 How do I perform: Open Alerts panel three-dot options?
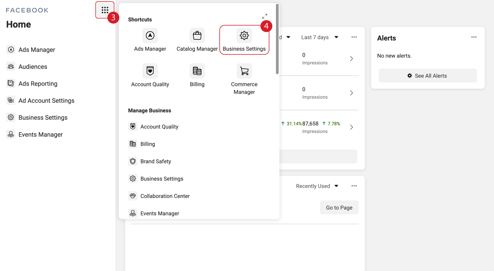tap(474, 37)
